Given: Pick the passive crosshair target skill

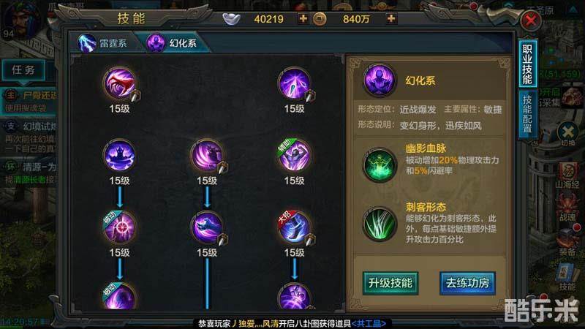Looking at the screenshot, I should click(119, 227).
